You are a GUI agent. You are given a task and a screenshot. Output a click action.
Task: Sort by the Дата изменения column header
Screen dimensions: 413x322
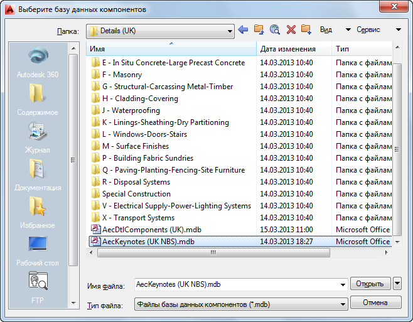point(294,49)
